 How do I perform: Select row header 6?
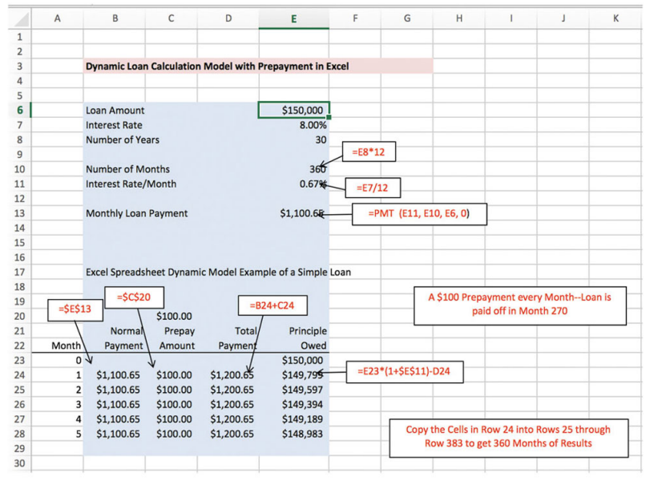(19, 110)
